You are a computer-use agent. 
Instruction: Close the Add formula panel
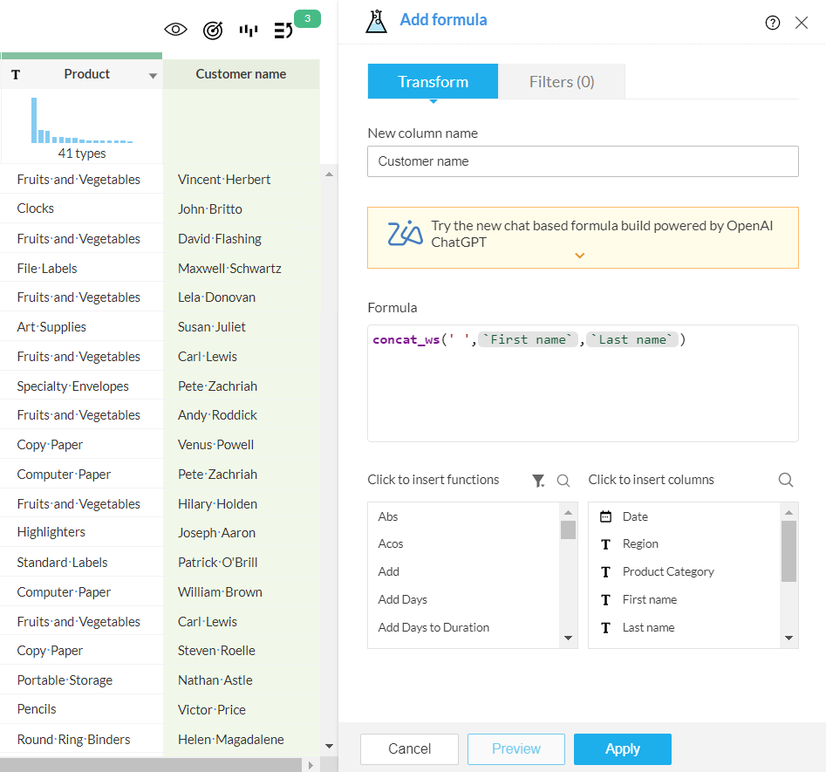pos(802,23)
